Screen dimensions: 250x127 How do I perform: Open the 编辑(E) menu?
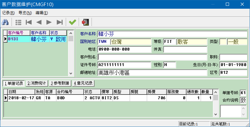(42, 13)
